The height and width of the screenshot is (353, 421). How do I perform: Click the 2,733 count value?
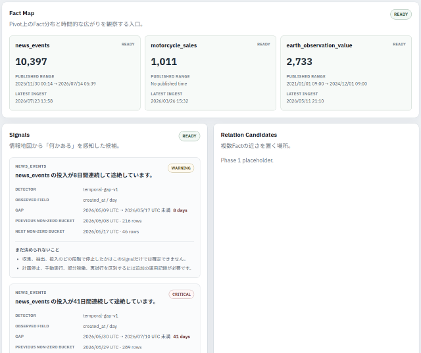[x=299, y=62]
